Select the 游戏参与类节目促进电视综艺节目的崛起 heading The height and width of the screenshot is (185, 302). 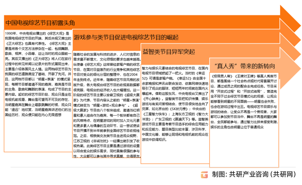126,37
